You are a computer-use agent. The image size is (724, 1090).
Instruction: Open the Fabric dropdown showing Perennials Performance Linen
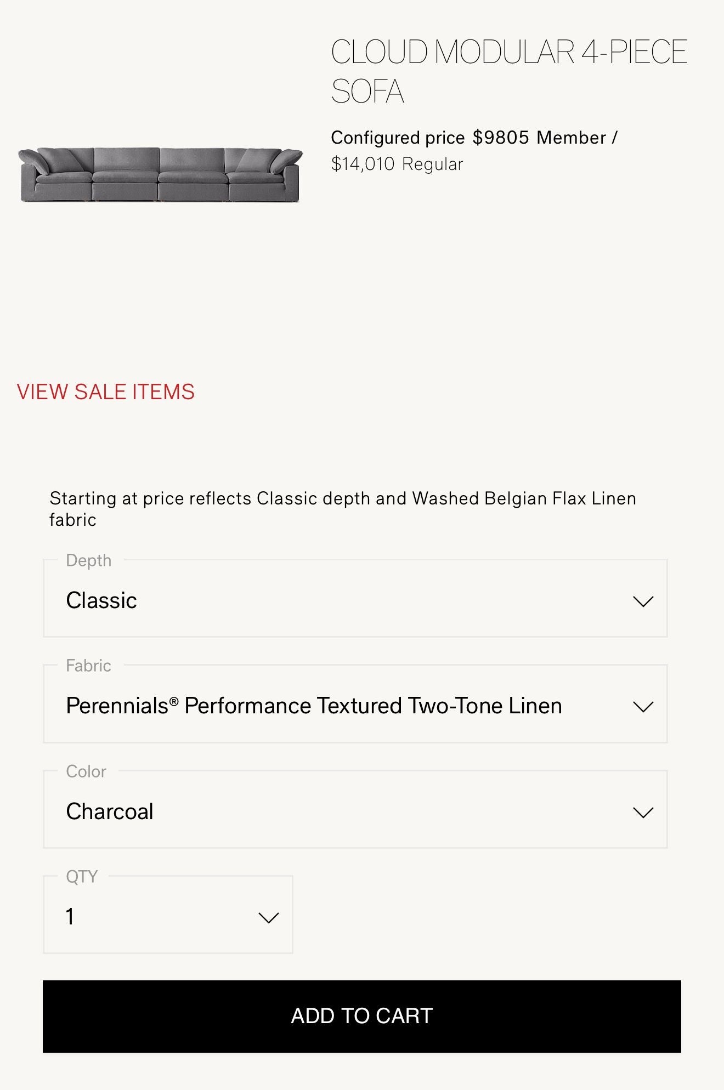355,703
